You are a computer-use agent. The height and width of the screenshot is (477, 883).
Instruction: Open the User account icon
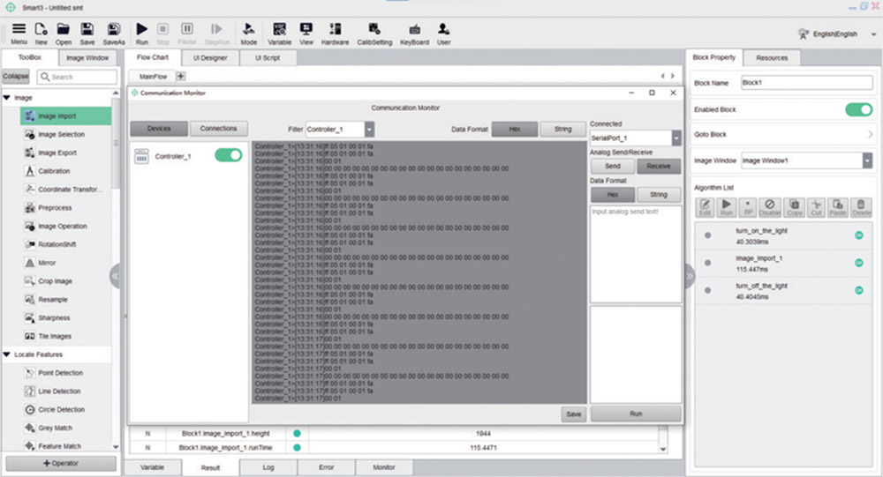(444, 34)
